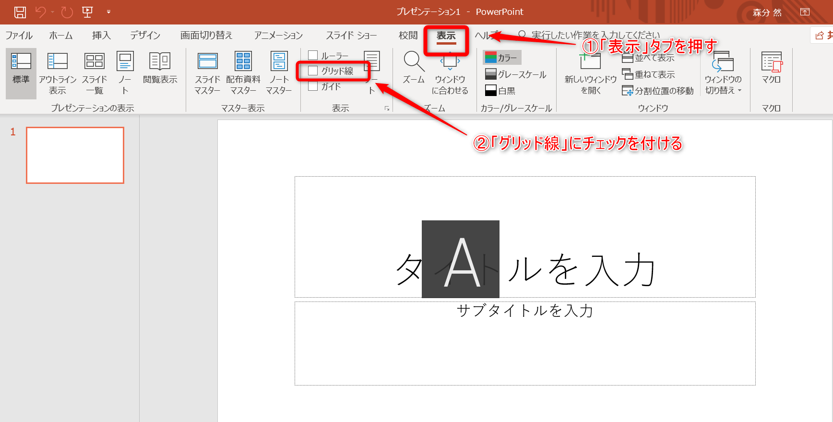Open the アニメーション tab
The height and width of the screenshot is (422, 833).
coord(279,36)
